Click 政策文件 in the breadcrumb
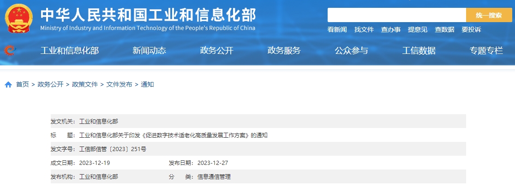 coord(85,84)
